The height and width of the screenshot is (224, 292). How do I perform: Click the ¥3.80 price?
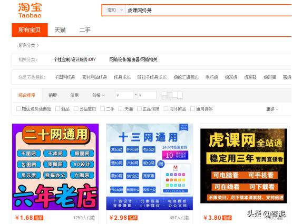coord(212,218)
